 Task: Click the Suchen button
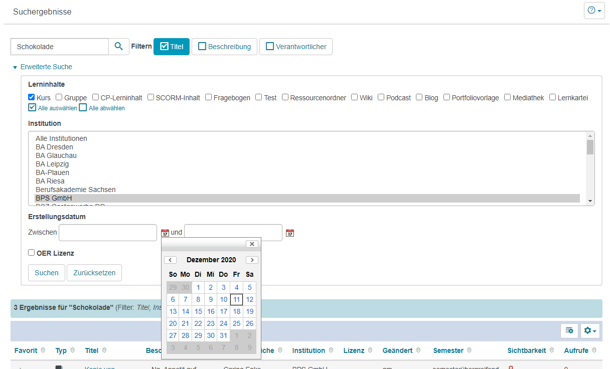pos(46,273)
